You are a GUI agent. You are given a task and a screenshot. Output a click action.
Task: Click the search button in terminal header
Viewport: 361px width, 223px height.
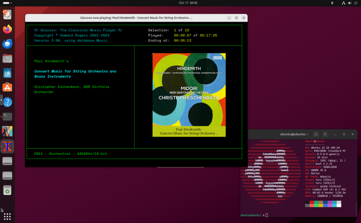click(316, 134)
